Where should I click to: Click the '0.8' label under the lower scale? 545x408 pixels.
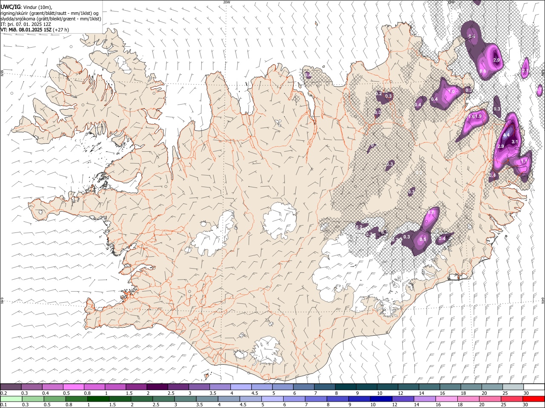coord(69,405)
